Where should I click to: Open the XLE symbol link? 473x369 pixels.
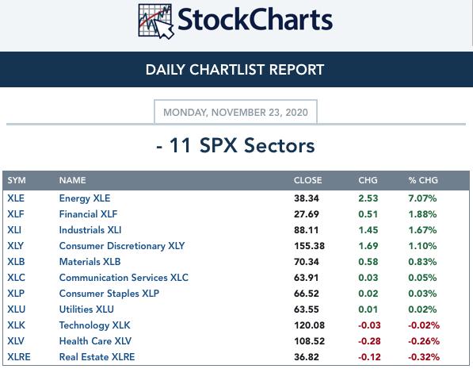click(16, 198)
